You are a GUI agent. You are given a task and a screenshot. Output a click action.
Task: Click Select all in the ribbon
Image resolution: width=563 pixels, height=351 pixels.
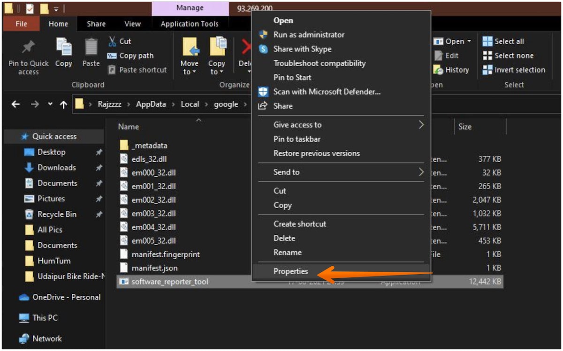[x=507, y=41]
